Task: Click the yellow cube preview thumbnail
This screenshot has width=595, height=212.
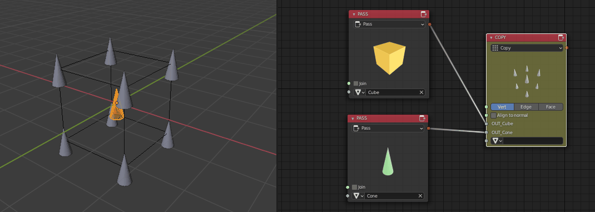Action: click(389, 58)
